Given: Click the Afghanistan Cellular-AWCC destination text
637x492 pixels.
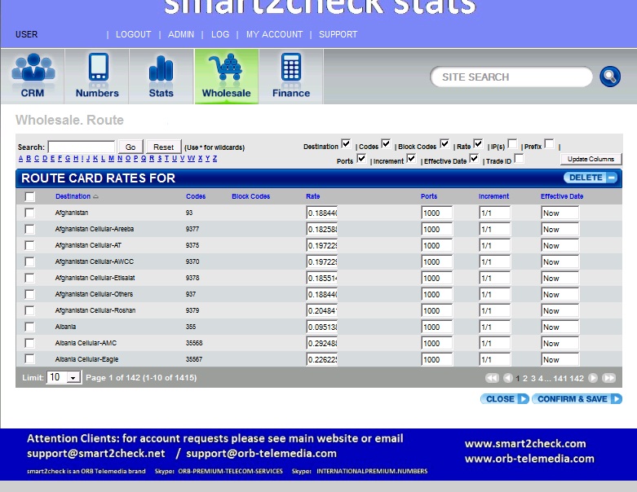Looking at the screenshot, I should [x=95, y=261].
